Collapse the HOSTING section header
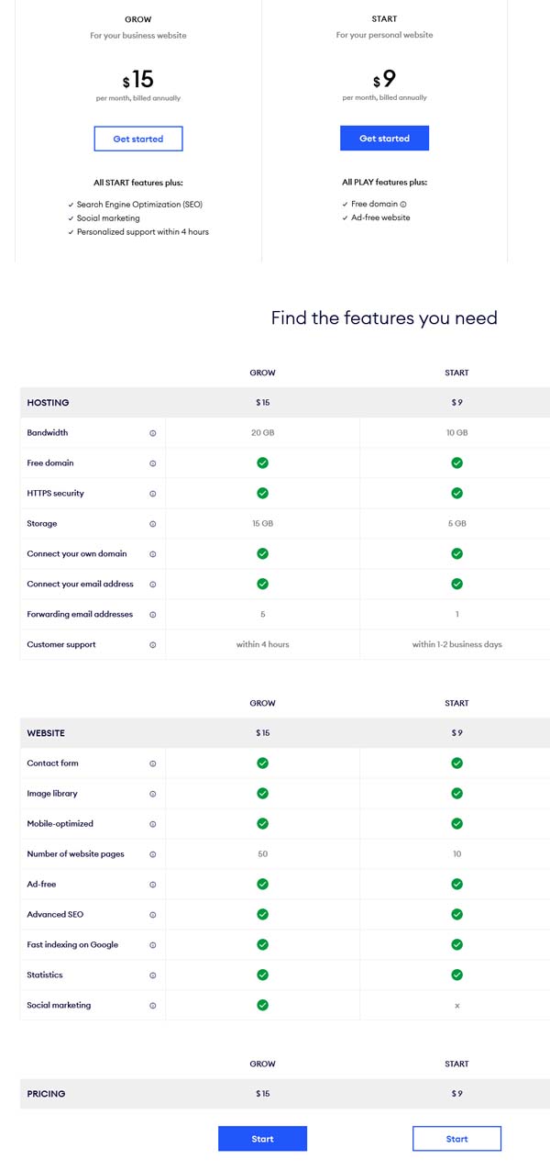 [49, 402]
